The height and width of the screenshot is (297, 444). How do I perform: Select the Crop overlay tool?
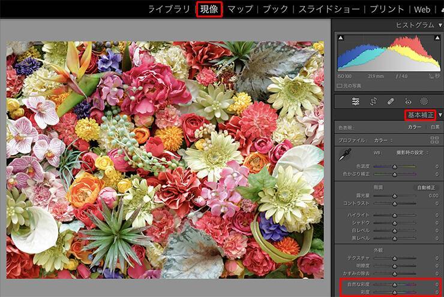373,101
